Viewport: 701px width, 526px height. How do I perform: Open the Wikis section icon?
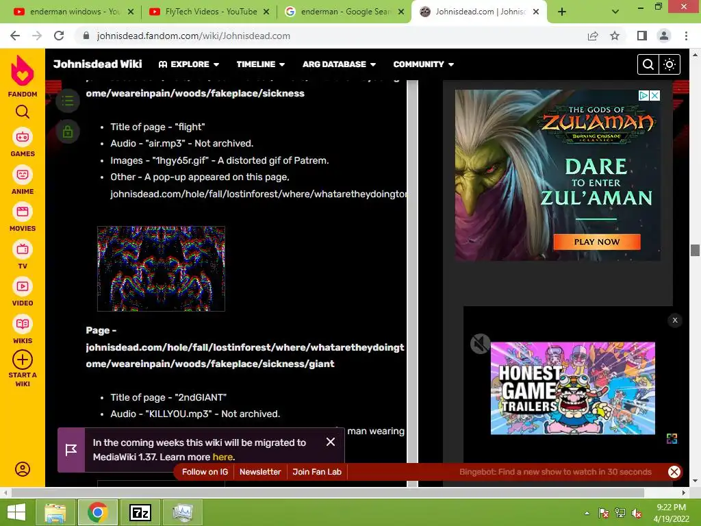click(23, 324)
